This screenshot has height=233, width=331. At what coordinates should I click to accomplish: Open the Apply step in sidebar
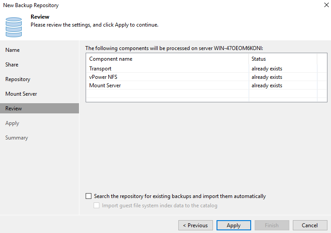[12, 123]
